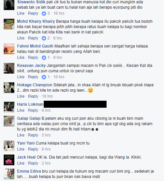This screenshot has height=181, width=164.
Task: Like Mohd Khairy Khairy's comment
Action: click(x=21, y=38)
